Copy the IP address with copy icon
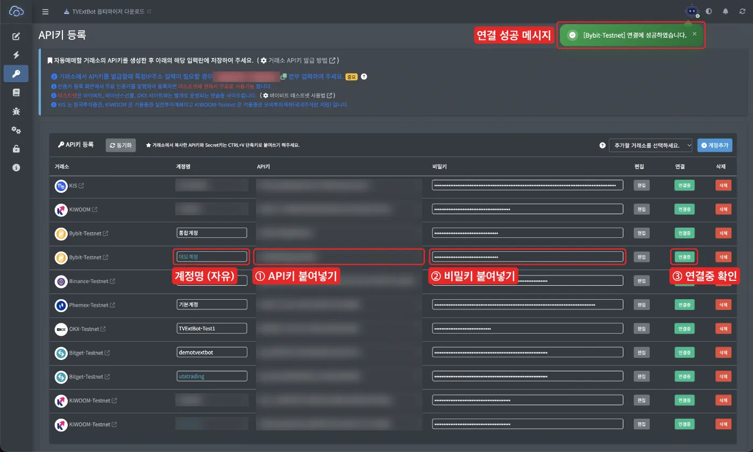The height and width of the screenshot is (452, 753). (x=283, y=76)
